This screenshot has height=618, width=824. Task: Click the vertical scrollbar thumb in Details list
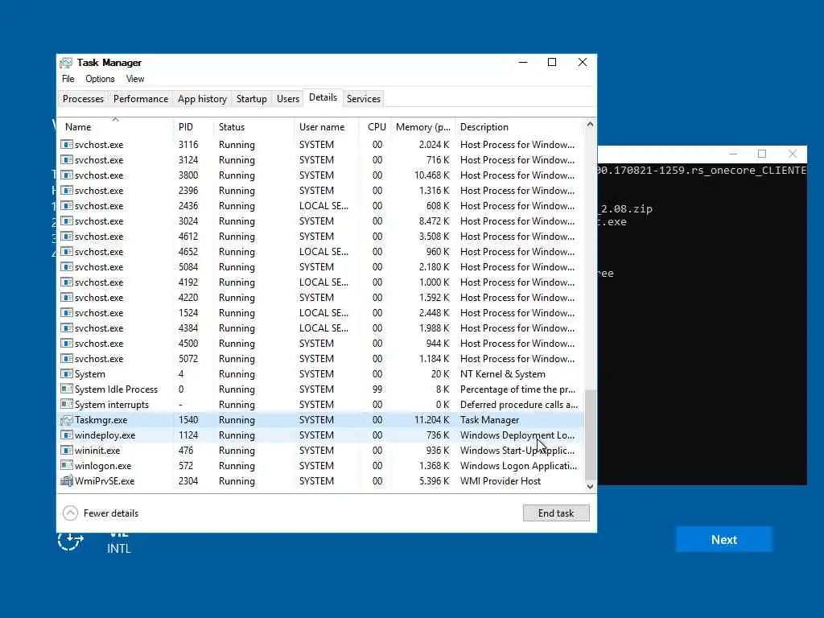[590, 435]
